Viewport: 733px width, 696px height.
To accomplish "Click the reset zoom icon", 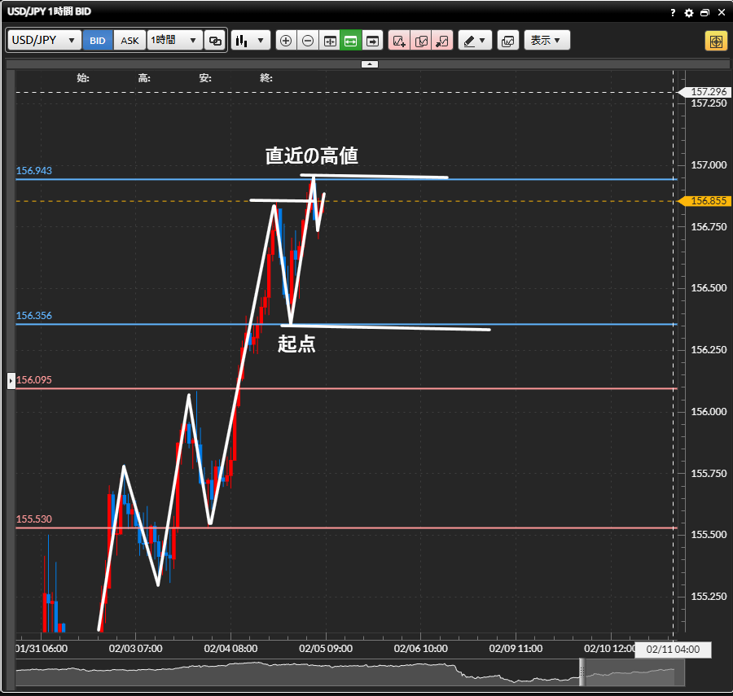I will point(330,40).
